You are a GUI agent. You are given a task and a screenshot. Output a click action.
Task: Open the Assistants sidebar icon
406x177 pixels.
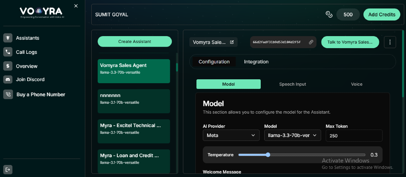coord(8,38)
